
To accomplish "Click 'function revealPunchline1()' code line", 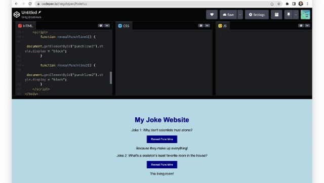I will [x=68, y=37].
